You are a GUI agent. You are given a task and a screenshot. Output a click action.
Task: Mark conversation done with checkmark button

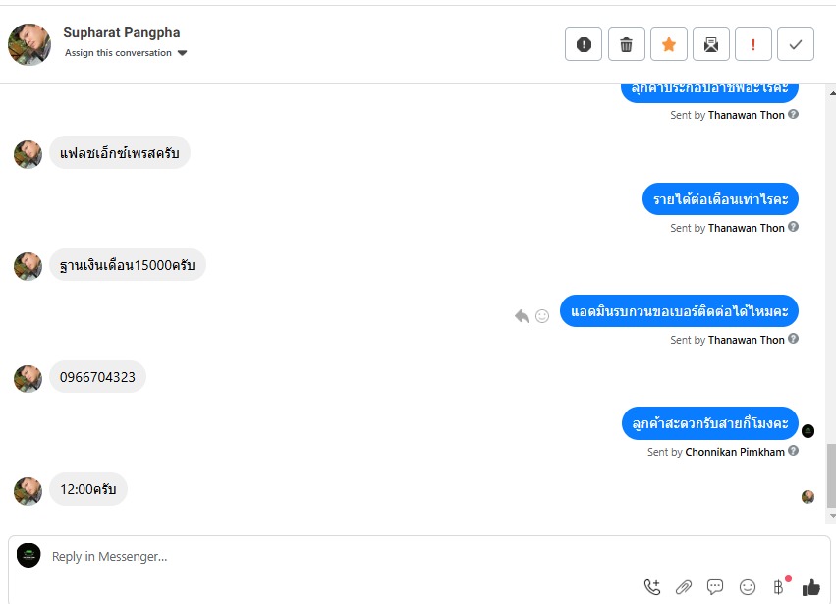pos(796,44)
